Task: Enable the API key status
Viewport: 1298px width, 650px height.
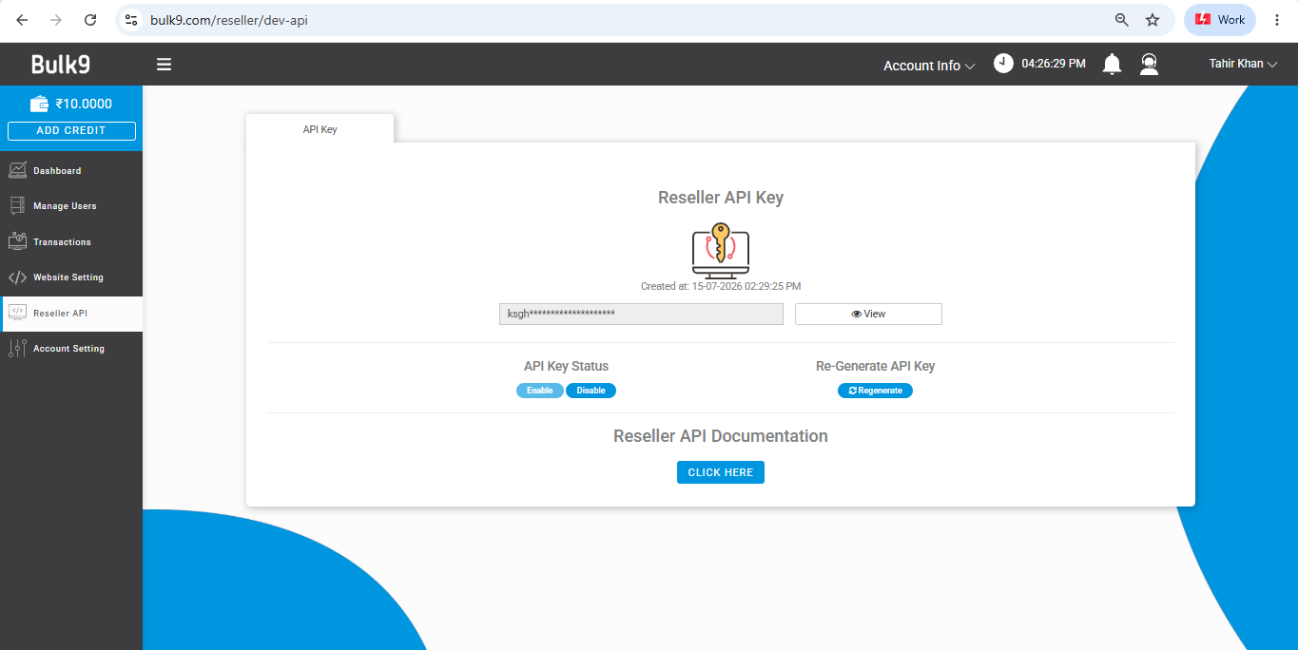Action: coord(540,391)
